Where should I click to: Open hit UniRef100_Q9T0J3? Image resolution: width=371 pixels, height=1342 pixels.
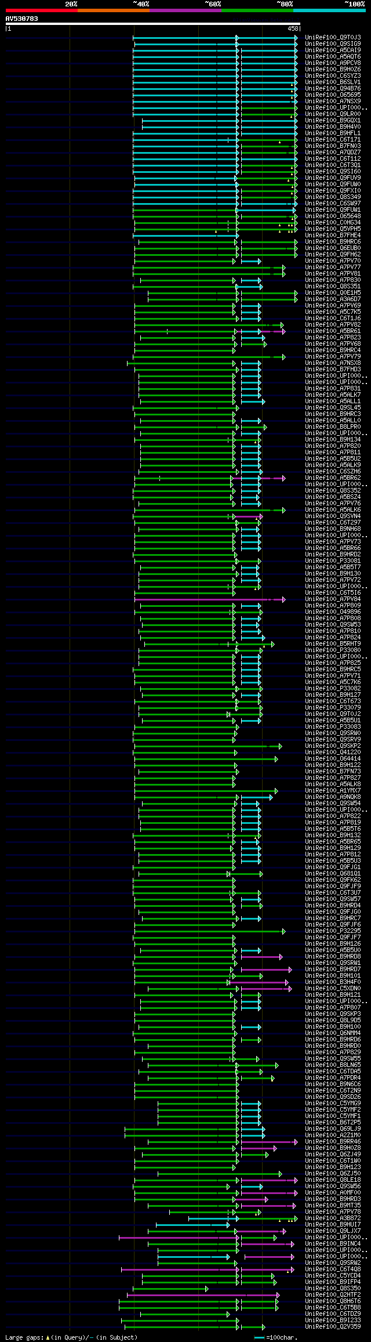[x=333, y=37]
